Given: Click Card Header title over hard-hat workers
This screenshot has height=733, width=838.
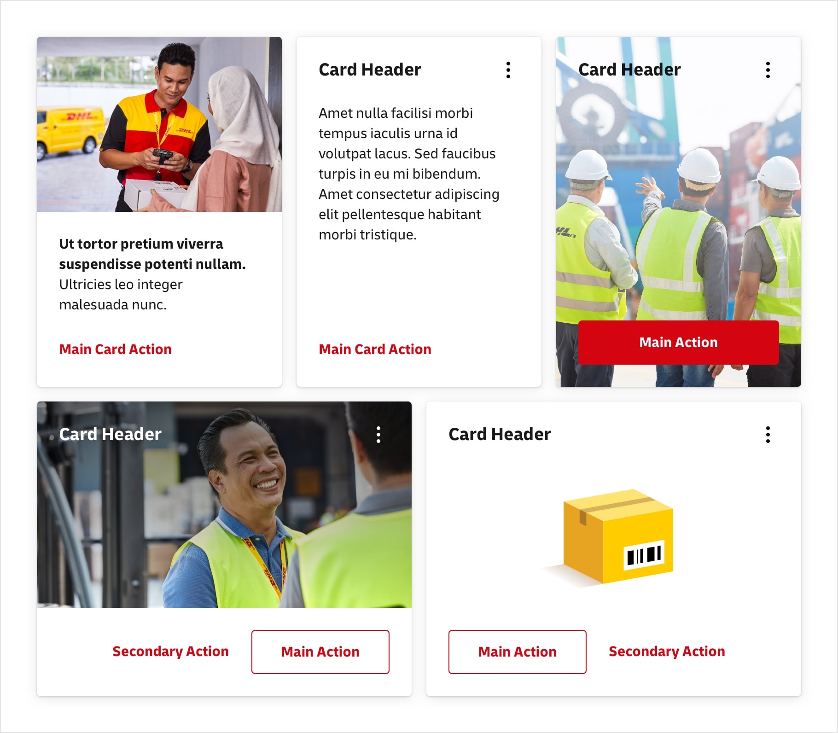Looking at the screenshot, I should coord(629,70).
